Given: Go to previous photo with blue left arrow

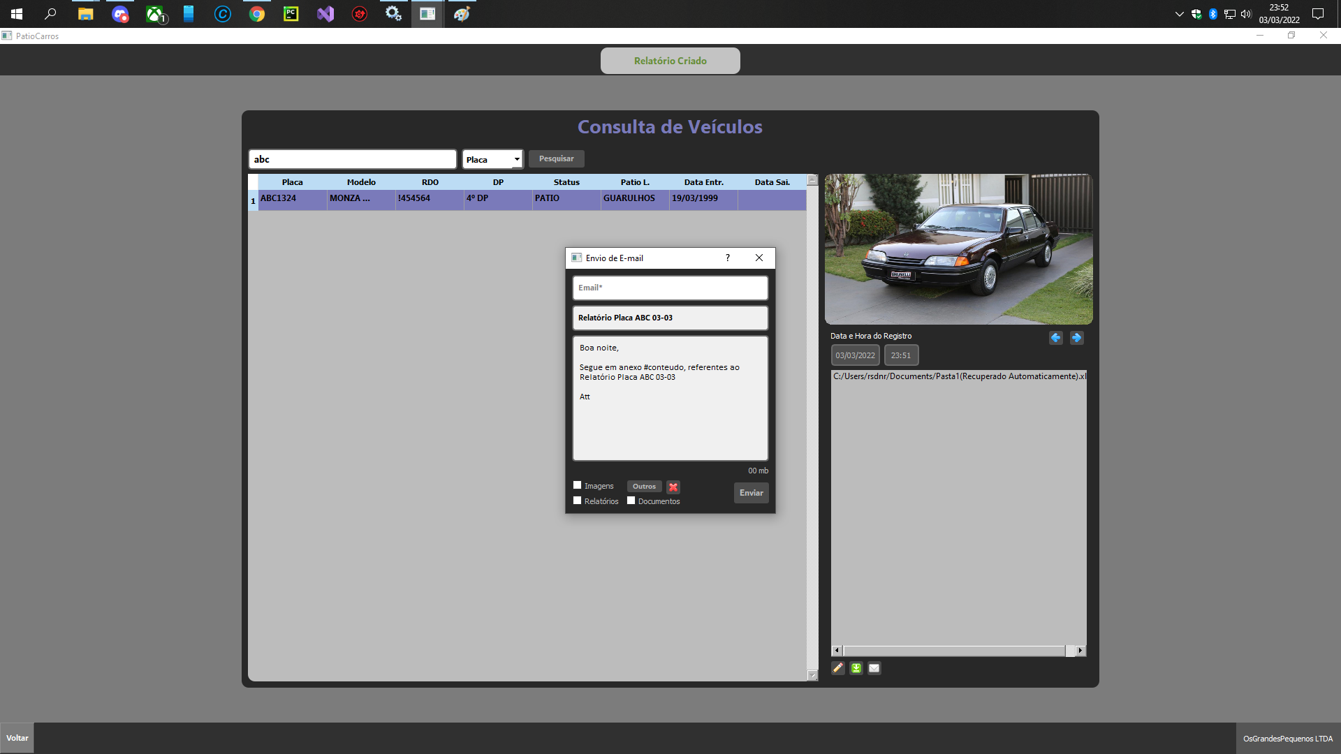Looking at the screenshot, I should click(1055, 338).
